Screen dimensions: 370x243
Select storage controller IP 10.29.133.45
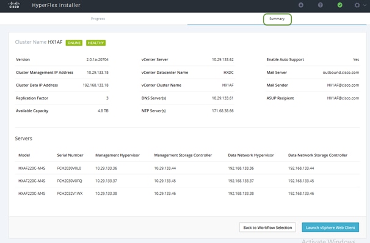pyautogui.click(x=165, y=181)
